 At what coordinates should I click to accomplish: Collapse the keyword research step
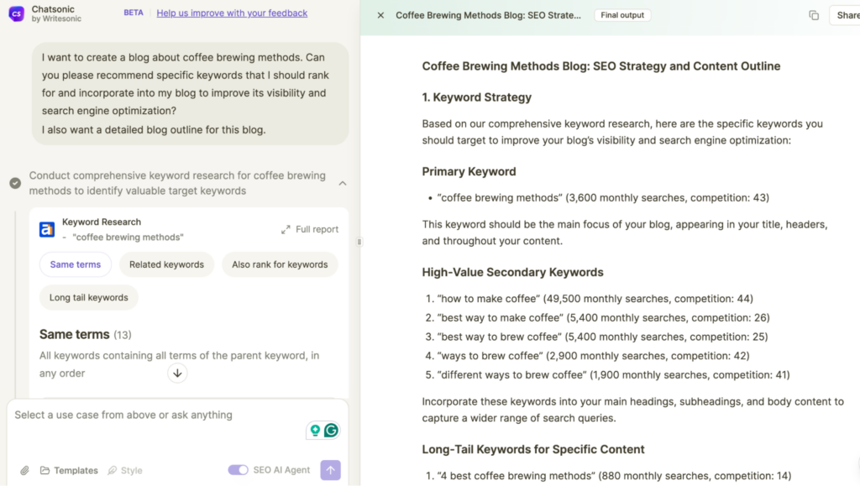[343, 184]
